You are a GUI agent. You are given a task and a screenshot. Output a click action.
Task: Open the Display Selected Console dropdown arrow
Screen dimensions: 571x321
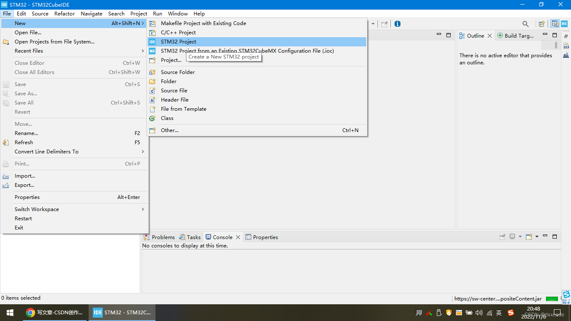coord(520,237)
